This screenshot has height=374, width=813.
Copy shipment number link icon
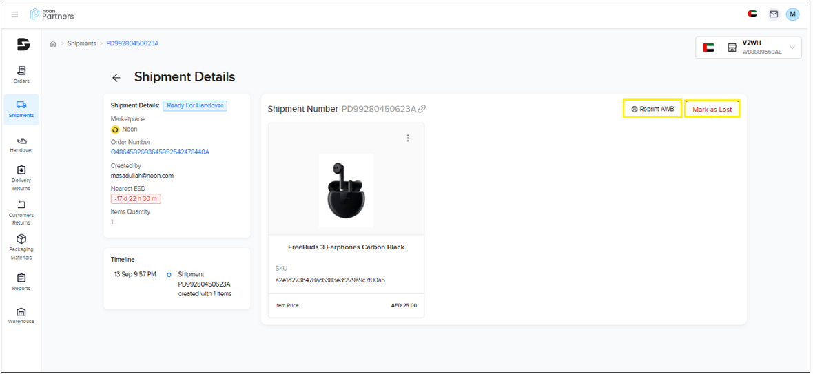click(x=422, y=109)
